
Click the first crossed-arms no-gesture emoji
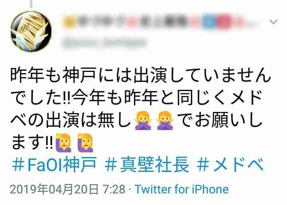[143, 120]
